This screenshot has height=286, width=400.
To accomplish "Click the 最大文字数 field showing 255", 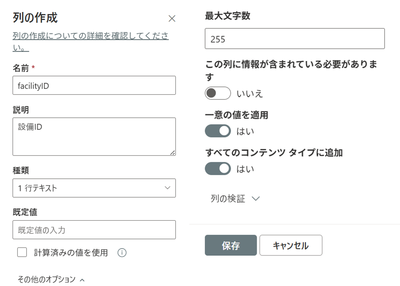I will click(295, 39).
